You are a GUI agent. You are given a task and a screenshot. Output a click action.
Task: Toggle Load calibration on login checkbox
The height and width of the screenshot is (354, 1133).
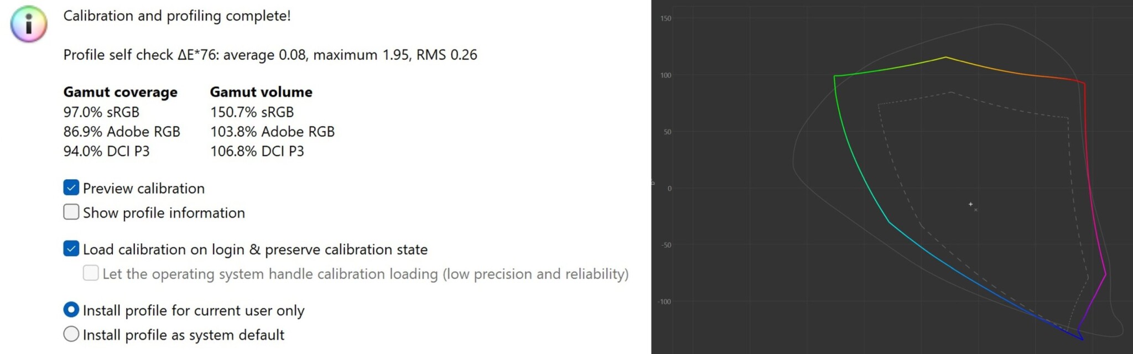tap(71, 249)
